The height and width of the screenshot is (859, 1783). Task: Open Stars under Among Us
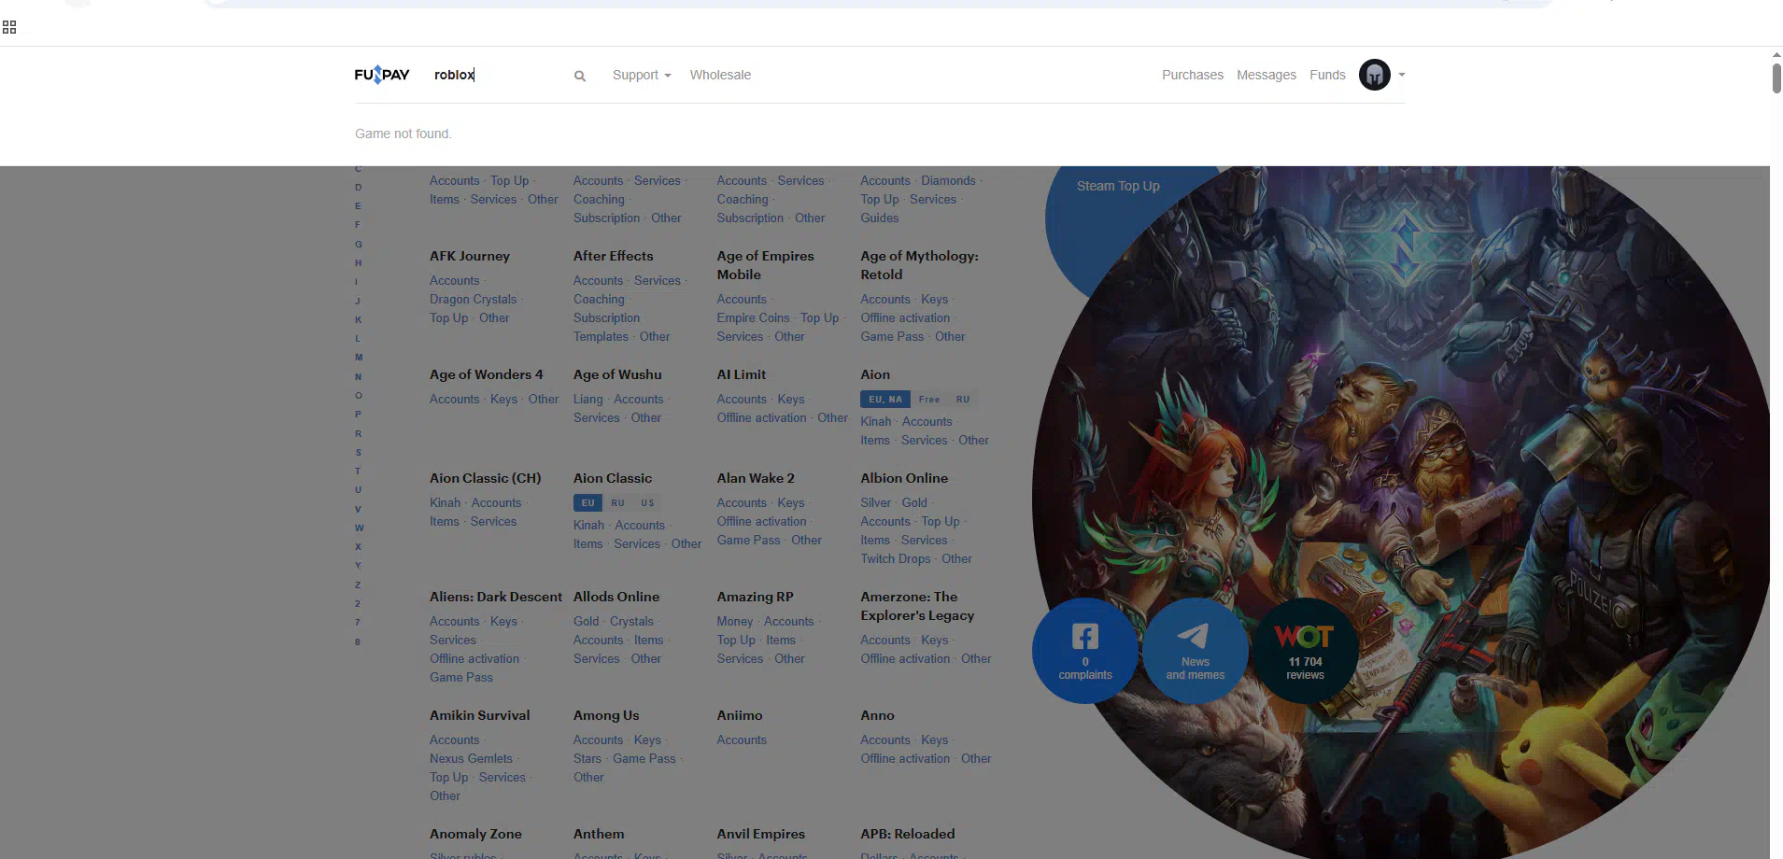pyautogui.click(x=587, y=759)
